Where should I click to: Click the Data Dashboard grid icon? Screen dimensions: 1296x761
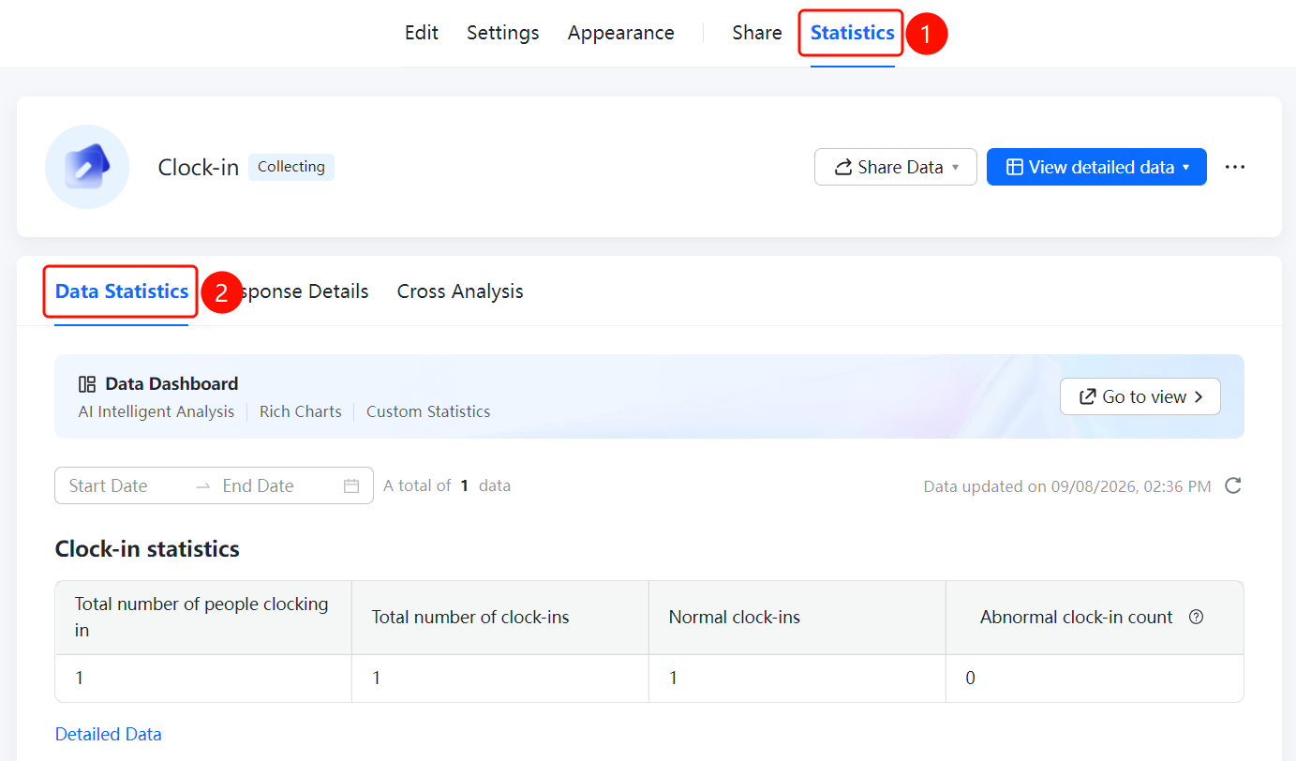(87, 384)
